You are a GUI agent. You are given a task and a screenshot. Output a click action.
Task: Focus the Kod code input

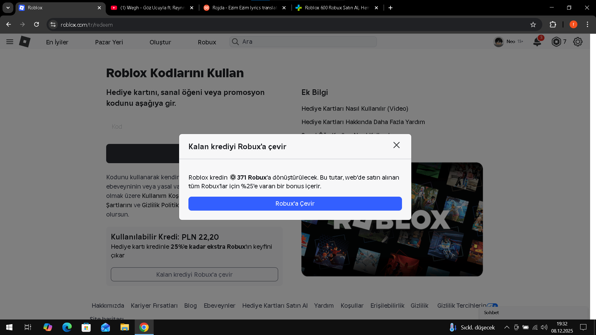click(194, 127)
